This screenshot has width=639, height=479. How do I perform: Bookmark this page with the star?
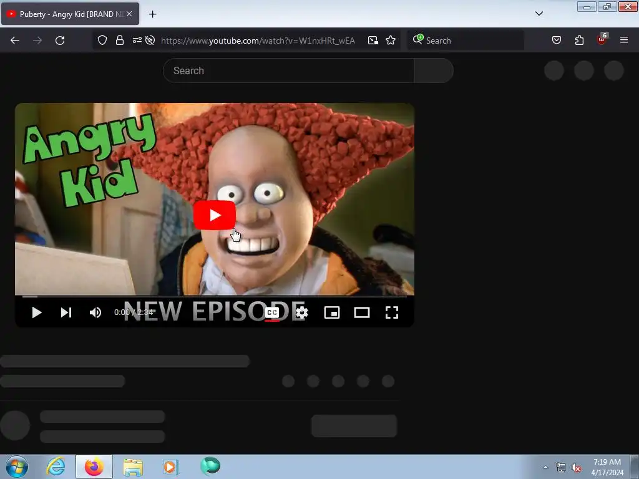tap(391, 41)
